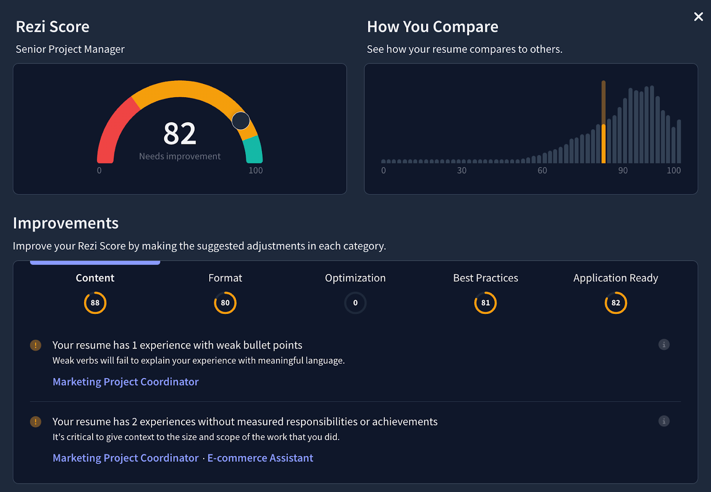This screenshot has width=711, height=492.
Task: Open info icon for measured responsibilities warning
Action: click(664, 421)
